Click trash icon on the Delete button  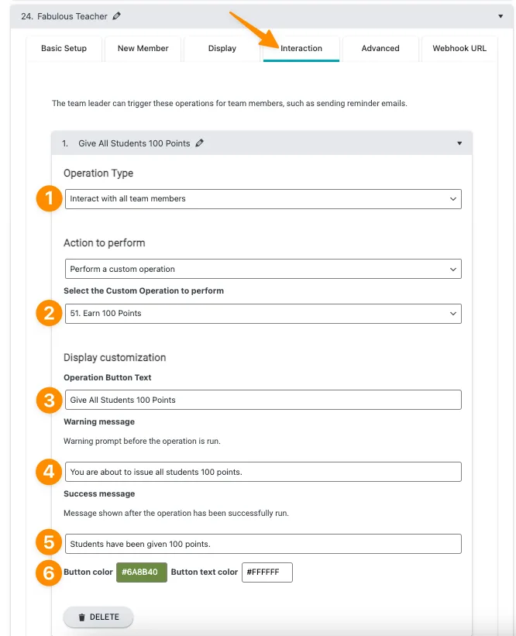81,617
